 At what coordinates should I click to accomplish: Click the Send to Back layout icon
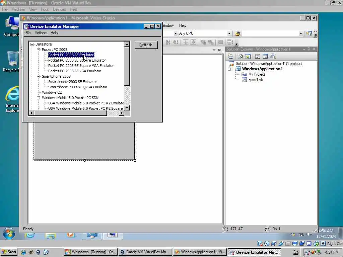[x=211, y=42]
